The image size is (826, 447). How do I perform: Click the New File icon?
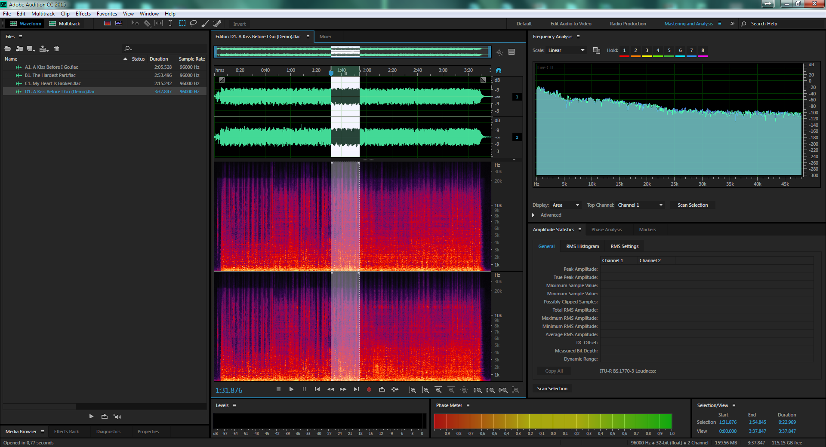coord(31,49)
